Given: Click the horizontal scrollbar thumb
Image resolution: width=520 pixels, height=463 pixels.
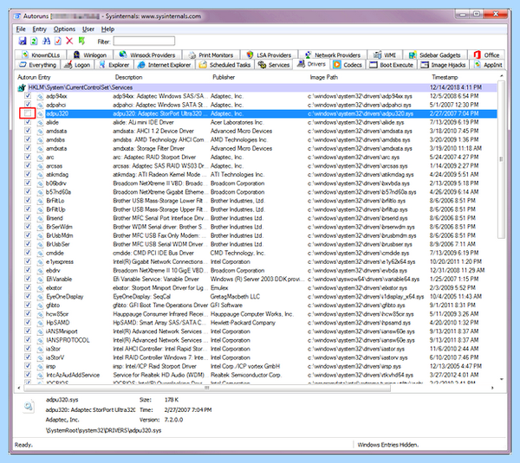Looking at the screenshot, I should coord(207,388).
